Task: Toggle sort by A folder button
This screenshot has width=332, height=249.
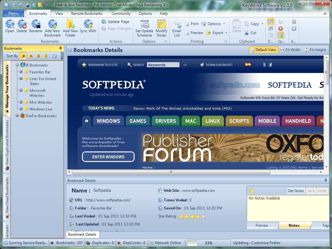Action: [x=30, y=56]
